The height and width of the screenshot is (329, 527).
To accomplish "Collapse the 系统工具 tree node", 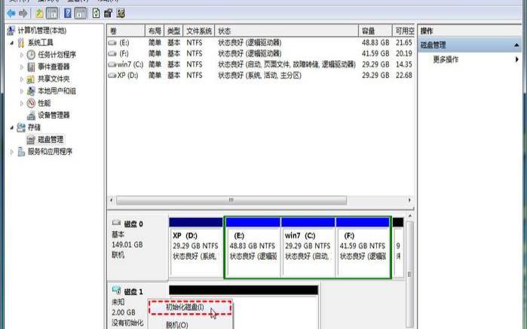I will [12, 43].
